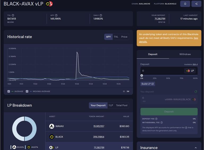Select Your Deposit breakdown tab

coord(98,105)
